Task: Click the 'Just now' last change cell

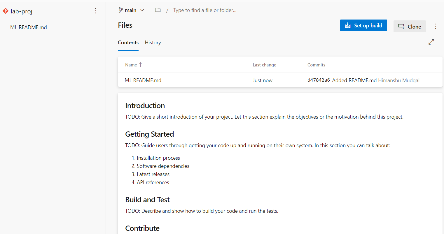Action: click(263, 80)
